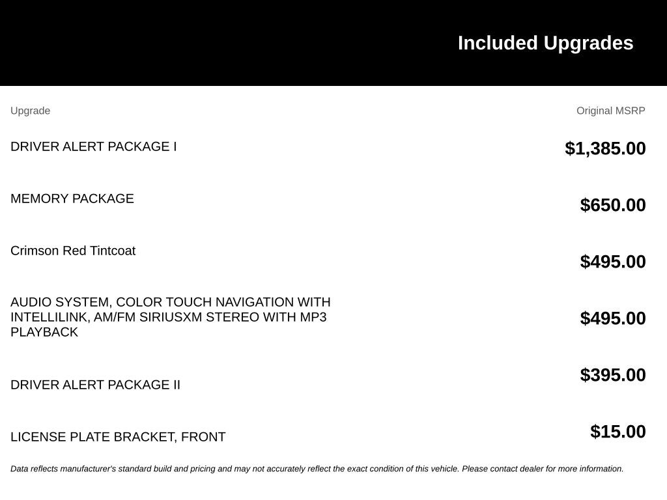Select the Original MSRP column header
The image size is (667, 500).
pyautogui.click(x=610, y=111)
